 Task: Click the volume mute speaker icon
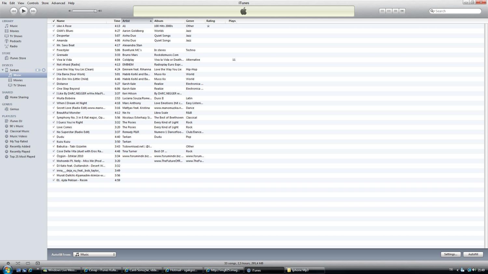tap(70, 11)
